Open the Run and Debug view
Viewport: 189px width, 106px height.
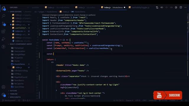tap(3, 39)
